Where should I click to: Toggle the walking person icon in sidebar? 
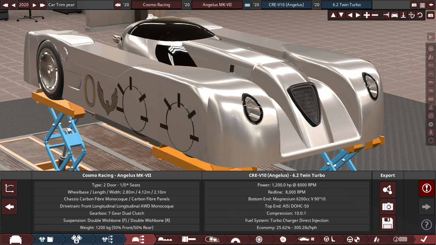[431, 132]
